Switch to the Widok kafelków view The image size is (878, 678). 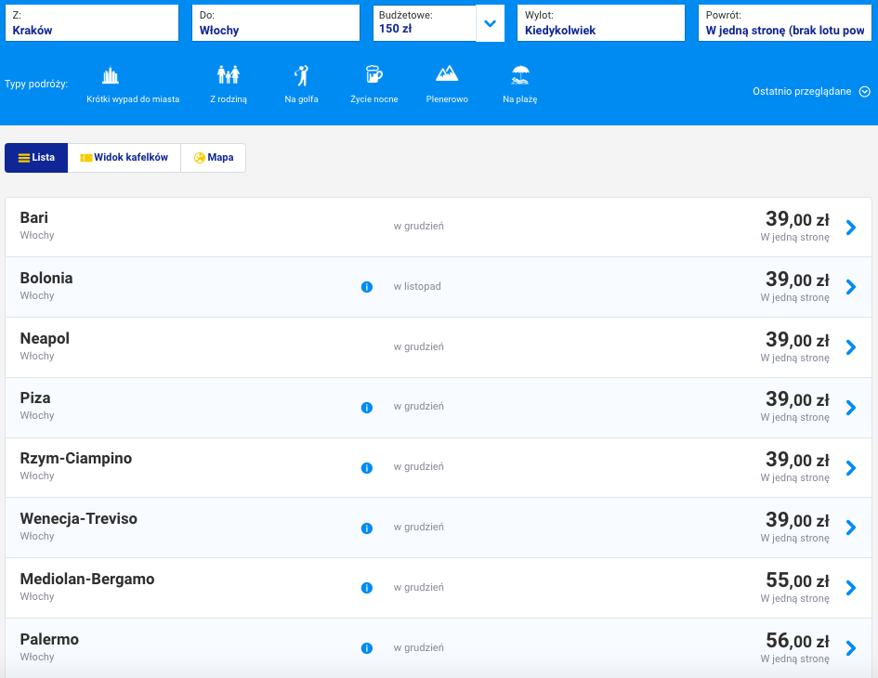[124, 158]
